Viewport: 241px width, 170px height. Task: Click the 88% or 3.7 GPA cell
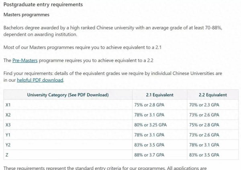(x=149, y=155)
